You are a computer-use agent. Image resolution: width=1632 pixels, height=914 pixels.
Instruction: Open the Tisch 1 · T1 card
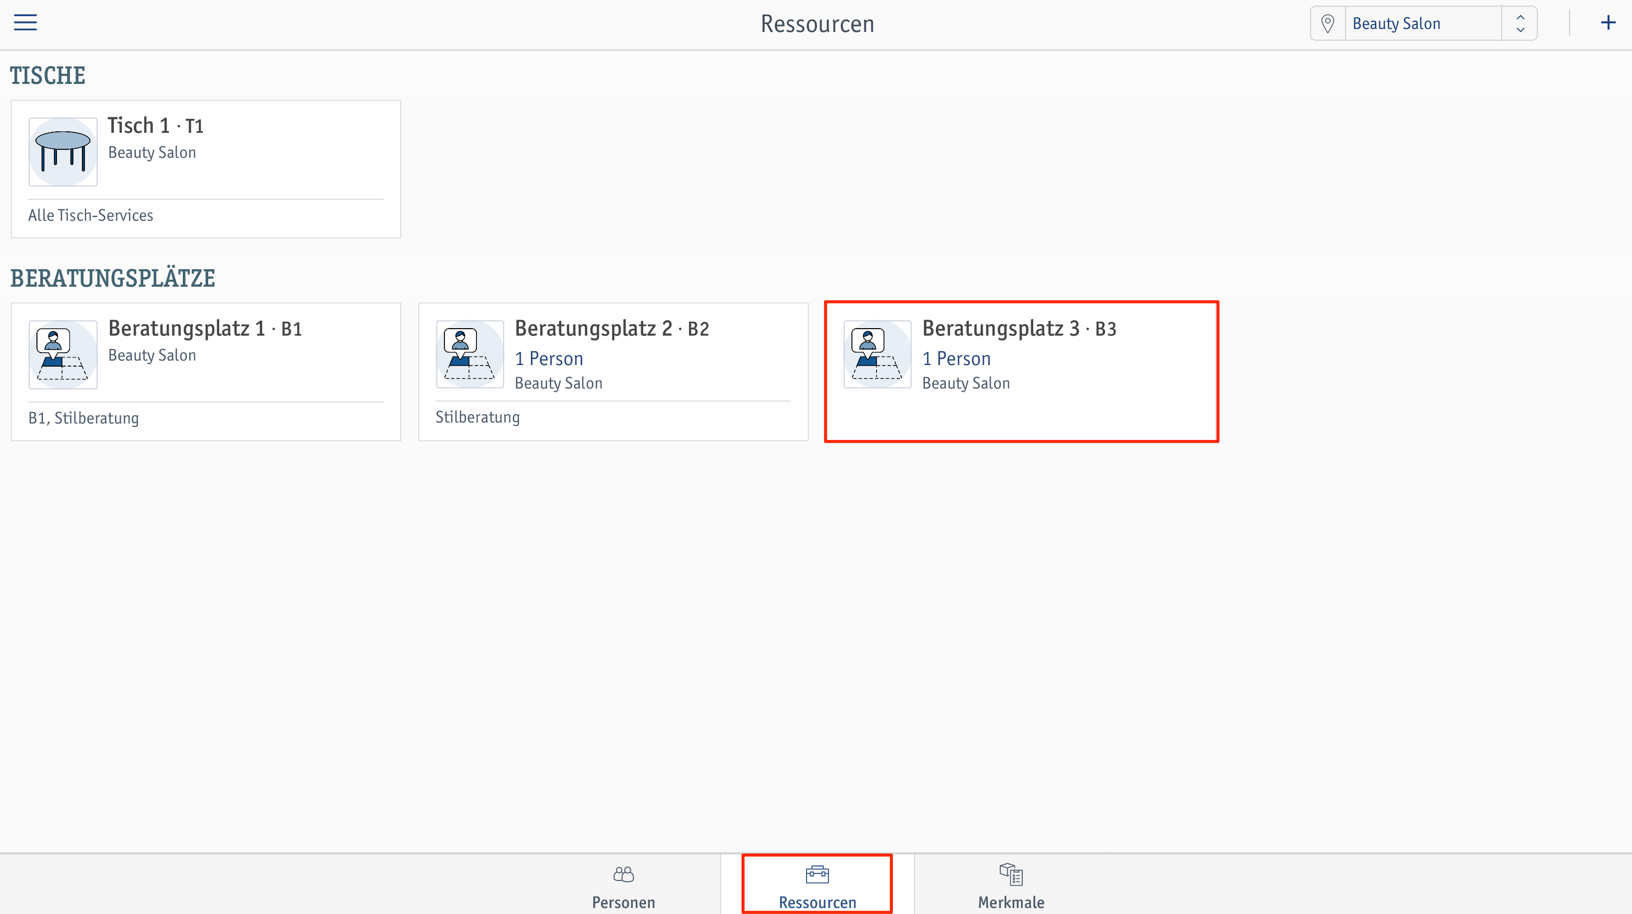pyautogui.click(x=206, y=169)
